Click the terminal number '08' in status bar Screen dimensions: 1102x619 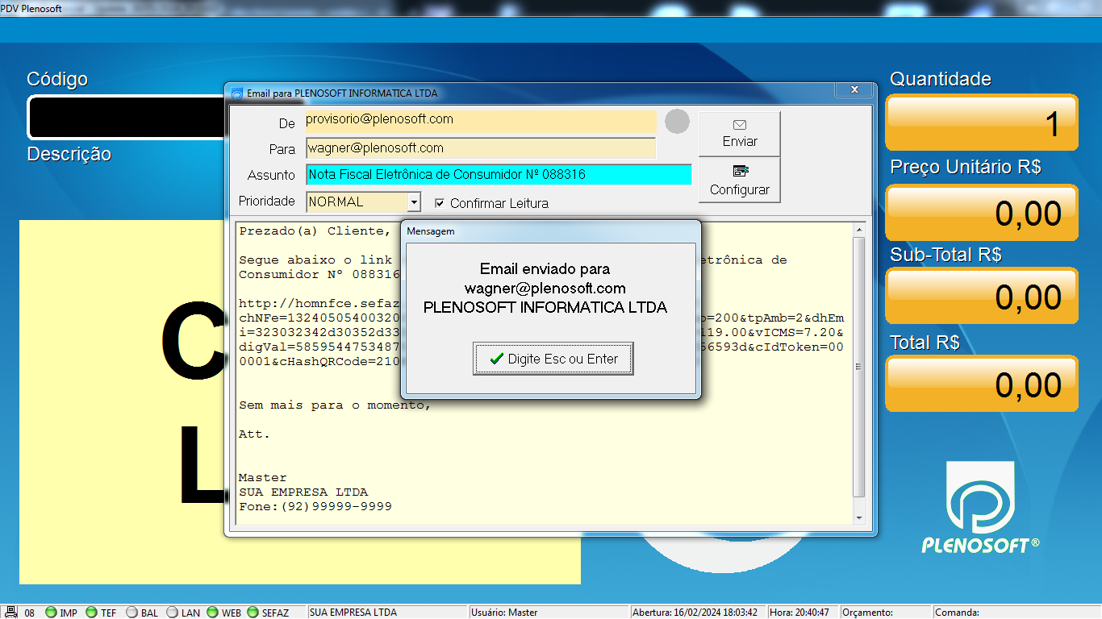pyautogui.click(x=30, y=613)
